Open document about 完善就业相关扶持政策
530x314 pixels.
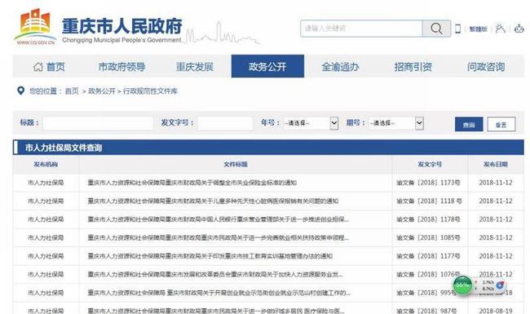pyautogui.click(x=218, y=237)
